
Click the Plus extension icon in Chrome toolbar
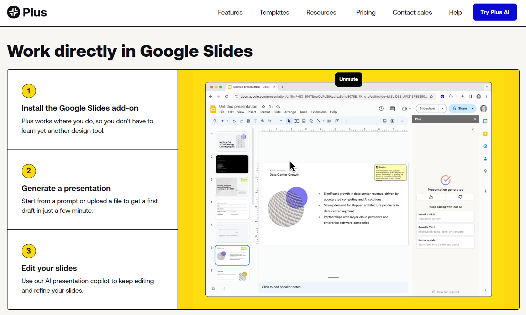coord(442,97)
